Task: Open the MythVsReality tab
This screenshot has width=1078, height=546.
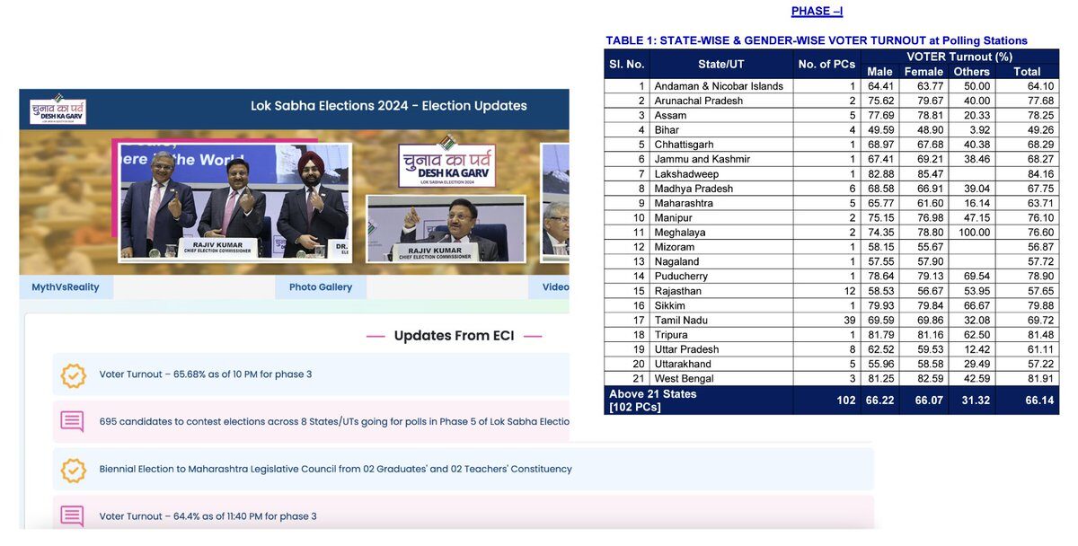Action: pos(66,287)
